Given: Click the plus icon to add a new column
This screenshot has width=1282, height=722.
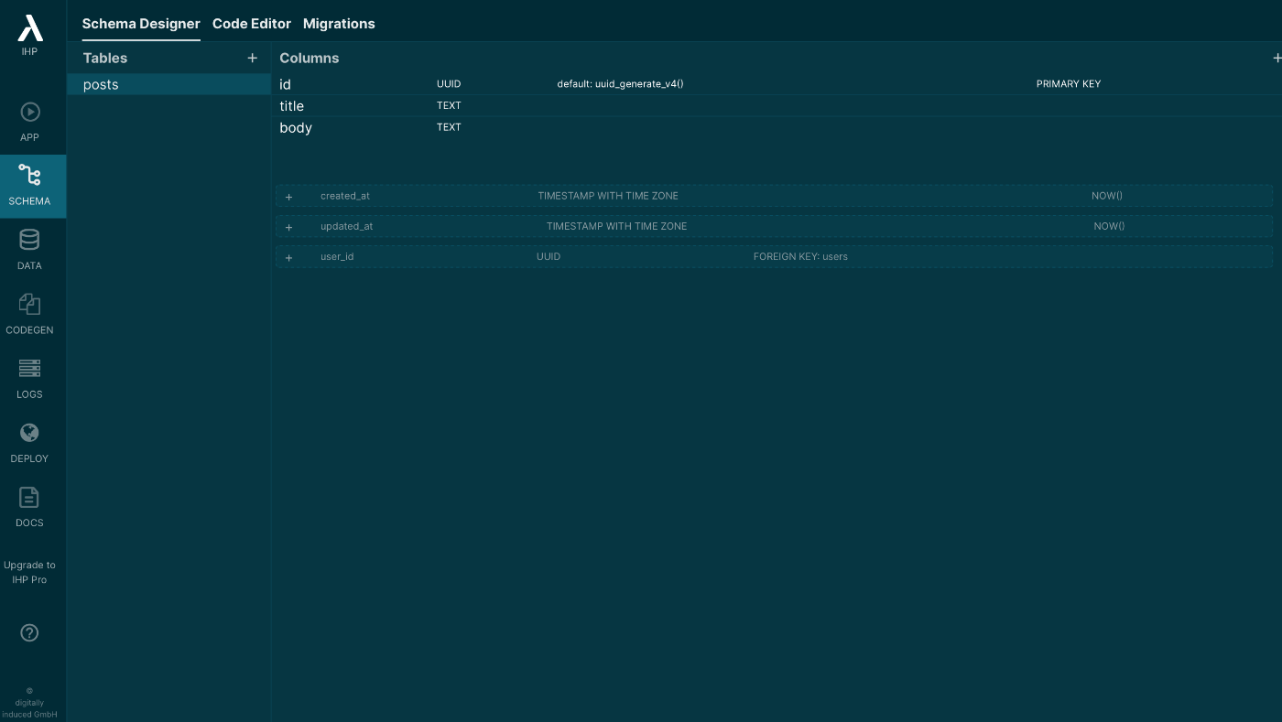Looking at the screenshot, I should pos(1277,58).
